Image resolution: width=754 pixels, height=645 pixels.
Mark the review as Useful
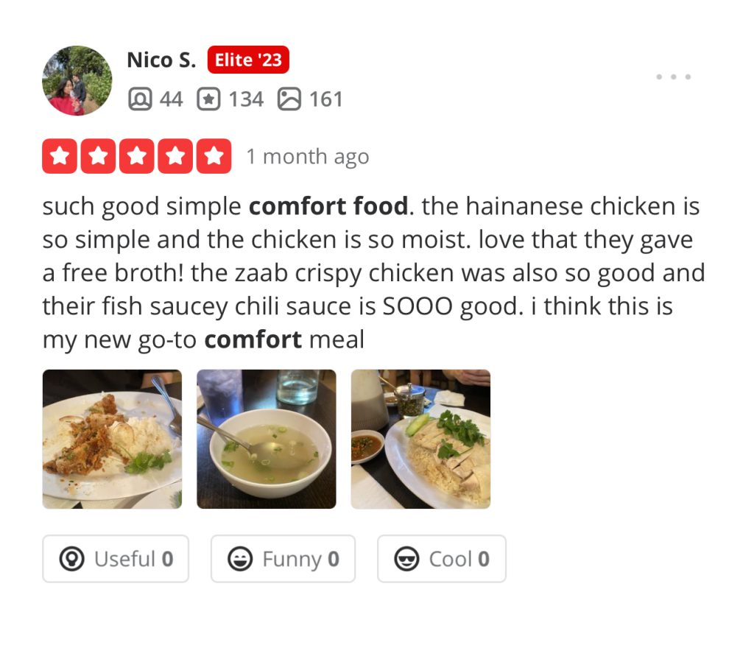click(x=116, y=559)
